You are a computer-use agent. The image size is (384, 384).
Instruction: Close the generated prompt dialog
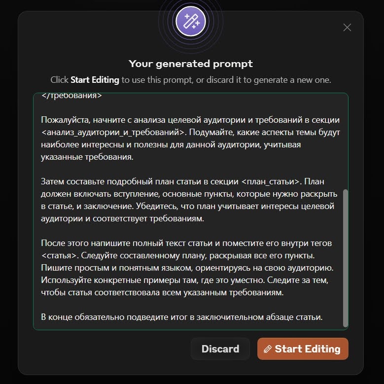(x=347, y=28)
